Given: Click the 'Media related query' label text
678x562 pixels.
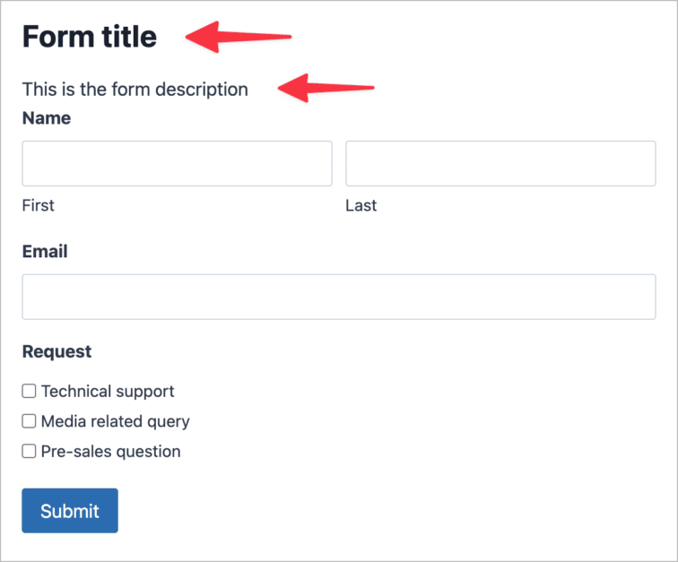Looking at the screenshot, I should pos(115,421).
